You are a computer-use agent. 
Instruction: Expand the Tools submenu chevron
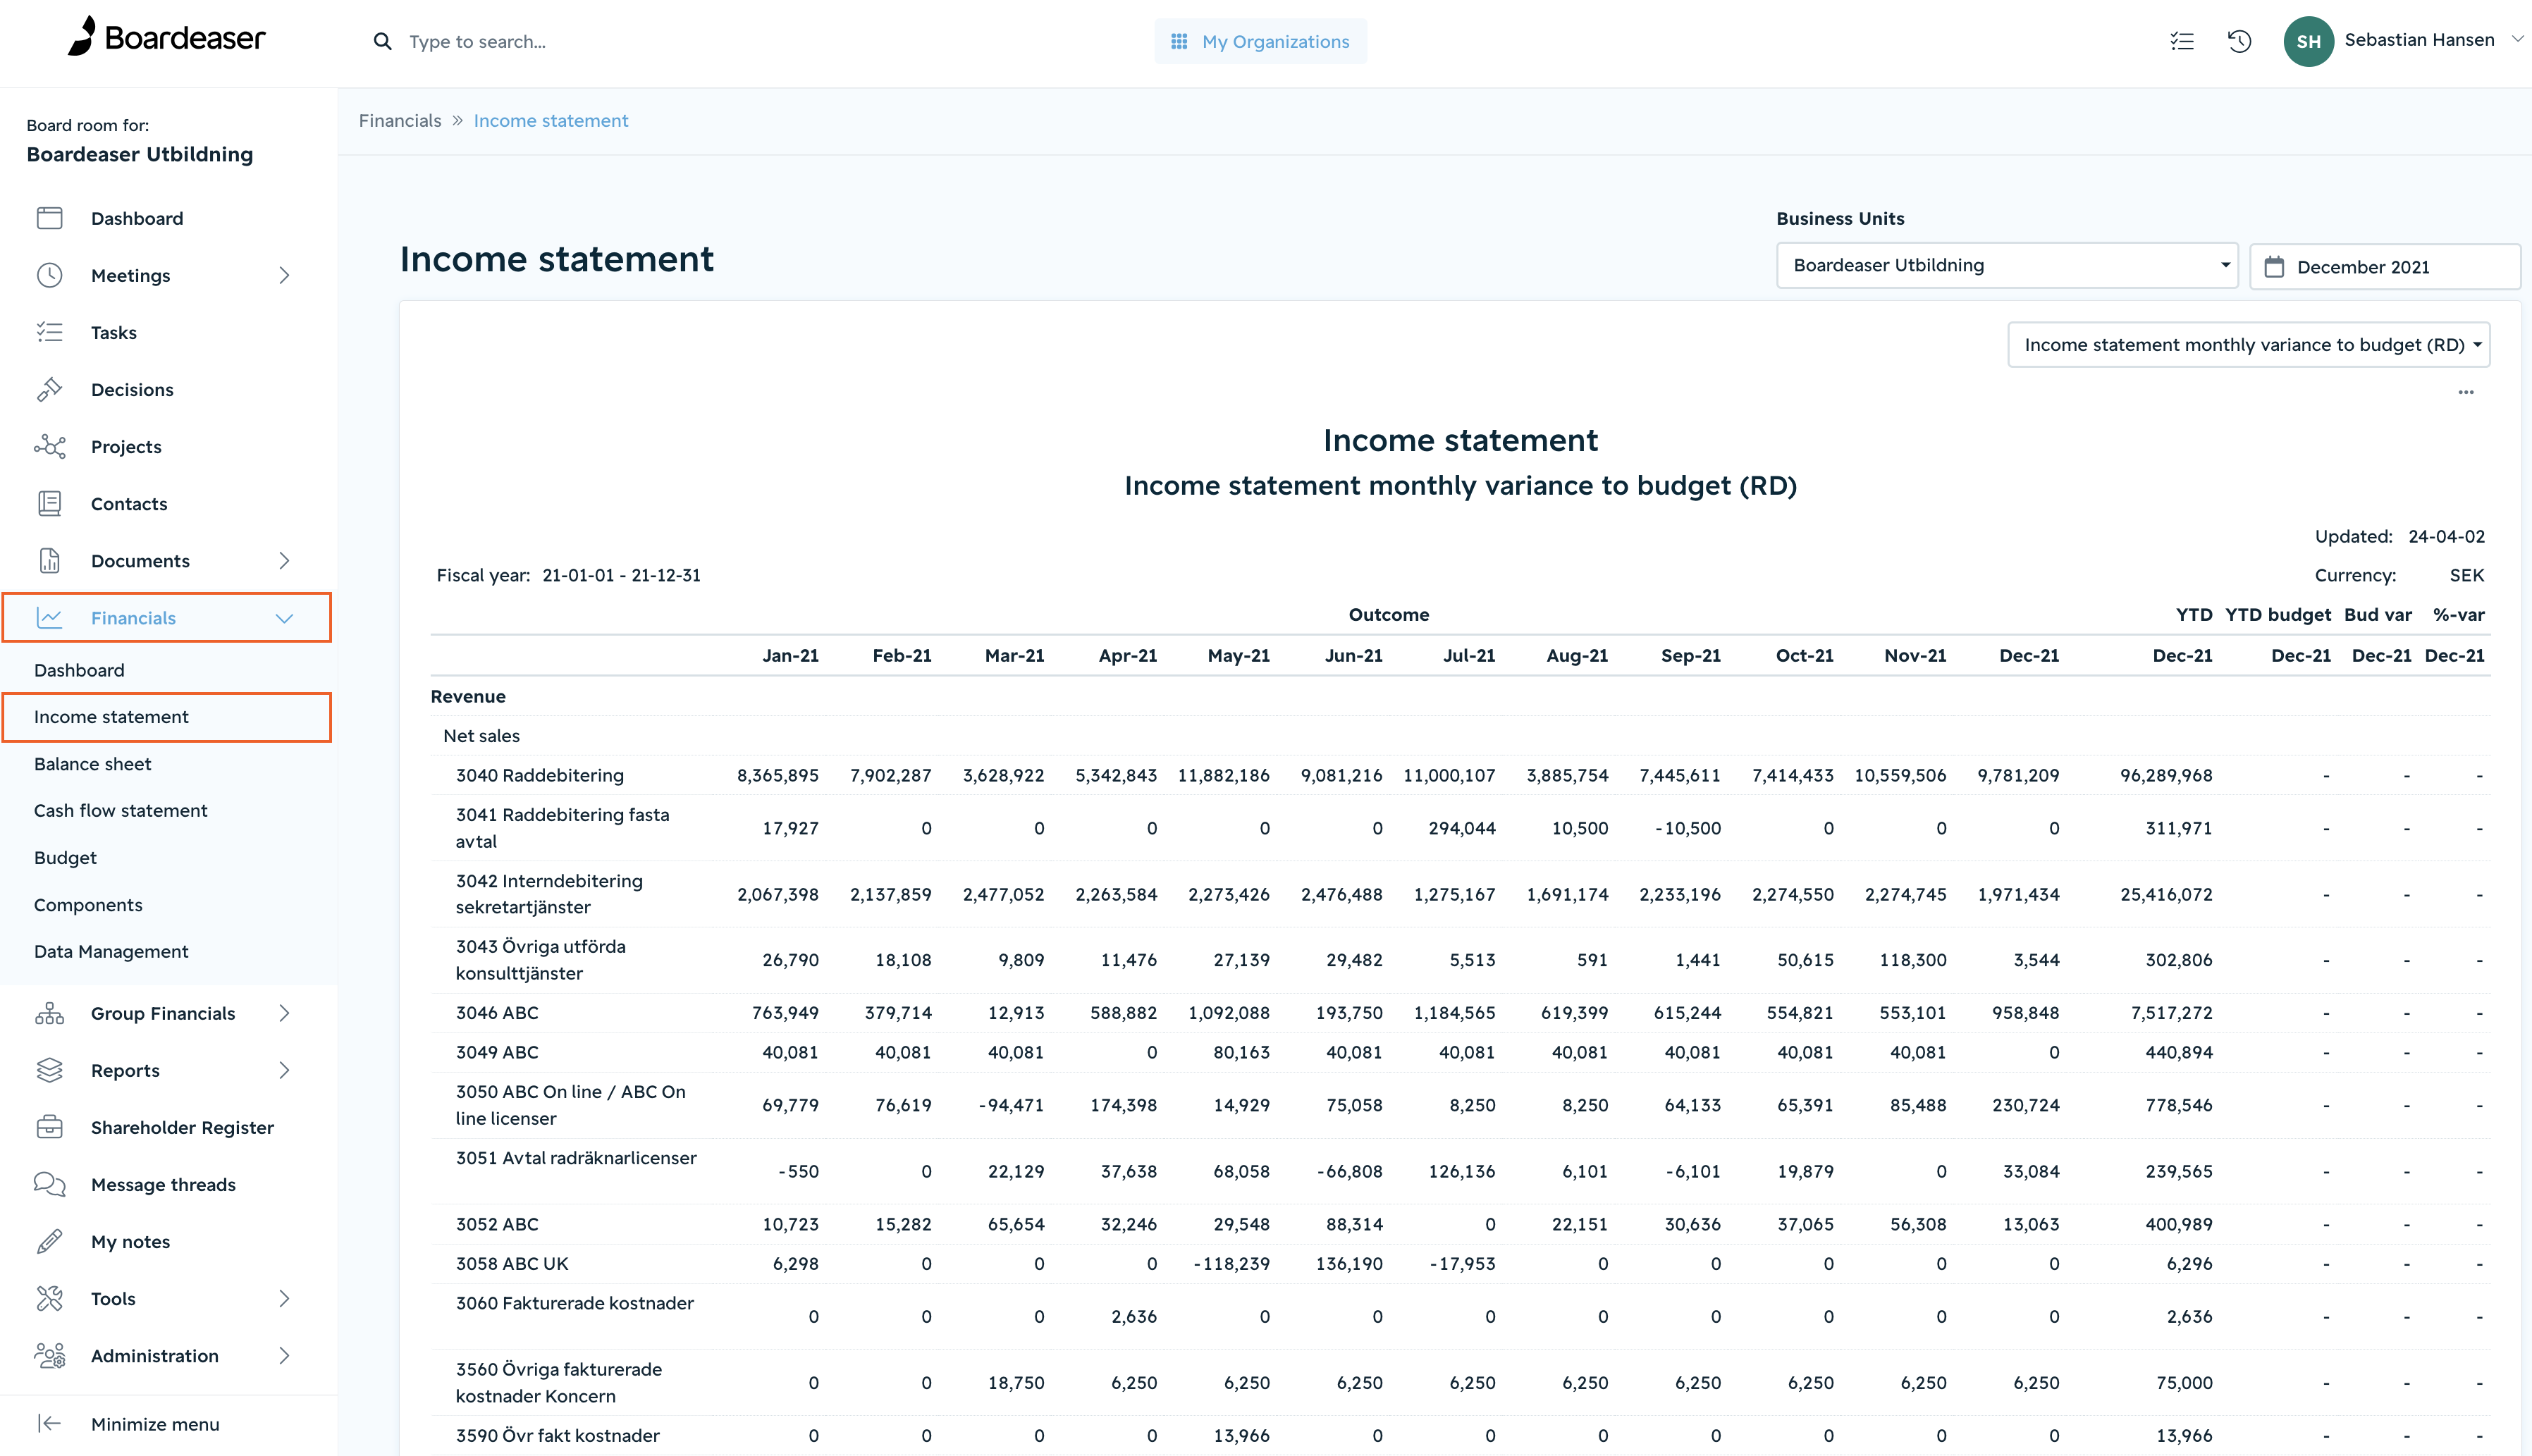[284, 1298]
